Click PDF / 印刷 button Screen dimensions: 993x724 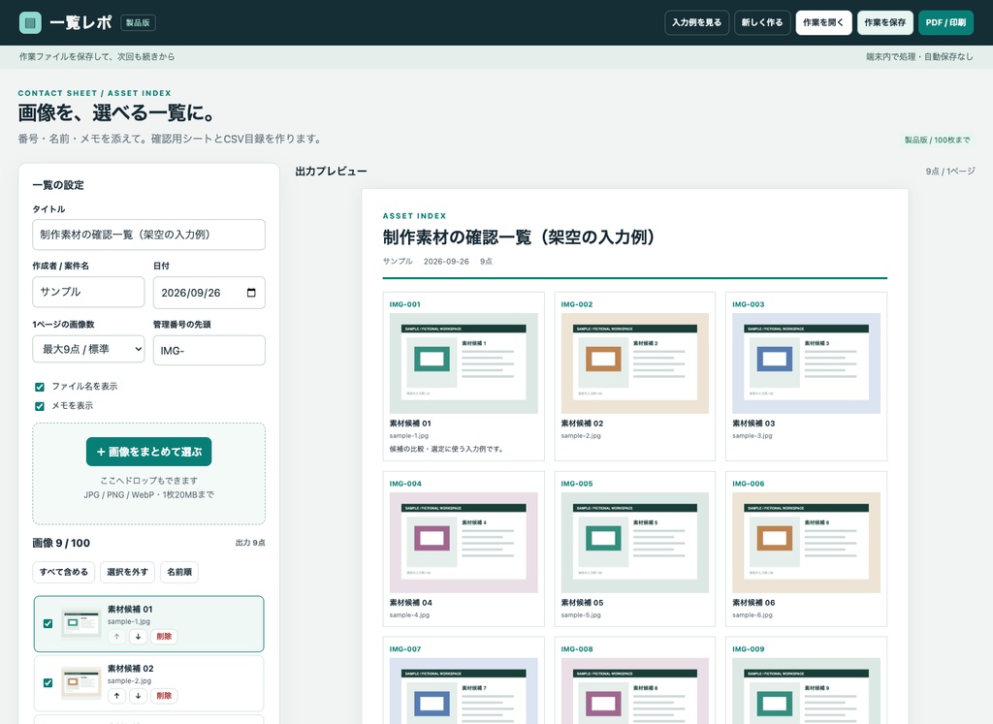point(945,23)
